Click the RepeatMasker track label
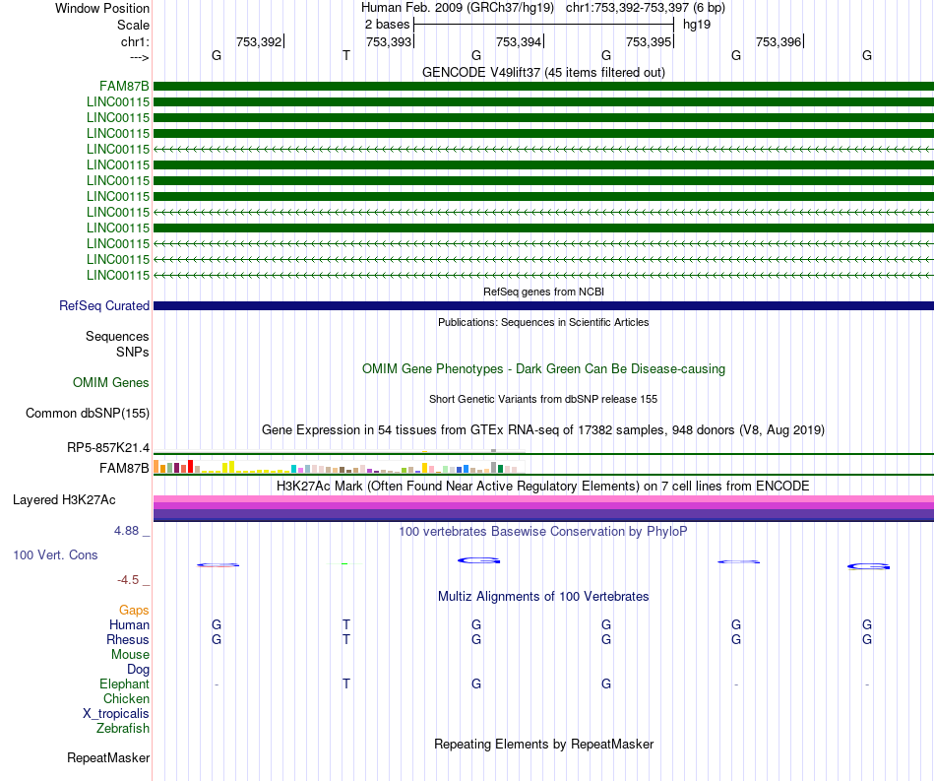 (x=108, y=757)
